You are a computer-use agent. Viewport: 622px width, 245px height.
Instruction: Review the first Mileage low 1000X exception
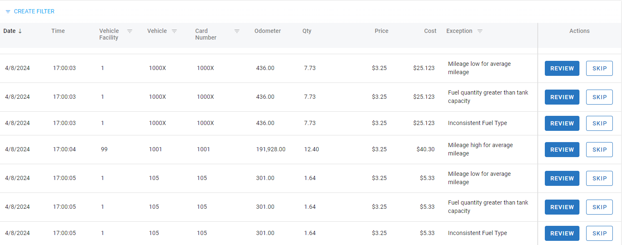click(562, 68)
